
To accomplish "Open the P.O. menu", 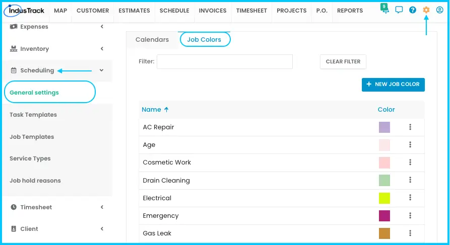I will click(x=322, y=11).
